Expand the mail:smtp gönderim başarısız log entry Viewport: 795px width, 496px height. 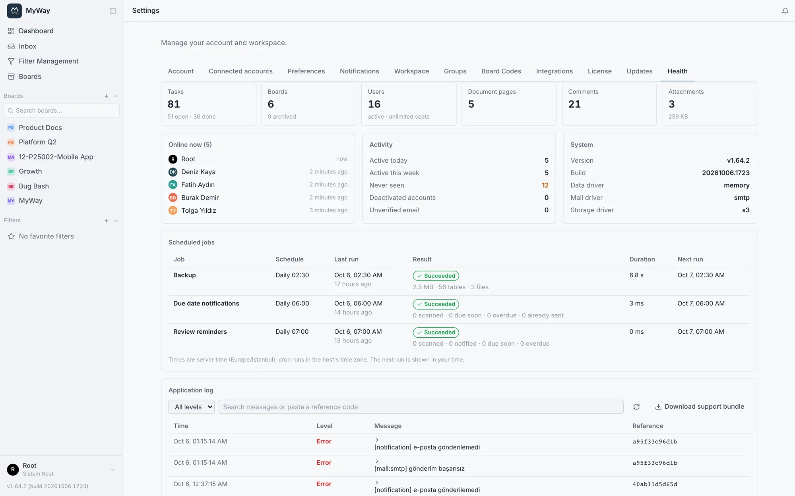[377, 461]
